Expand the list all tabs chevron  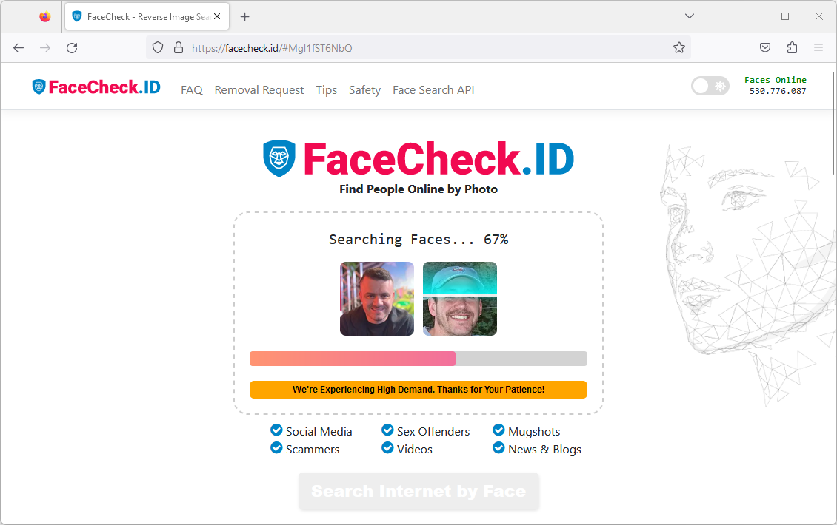[689, 16]
